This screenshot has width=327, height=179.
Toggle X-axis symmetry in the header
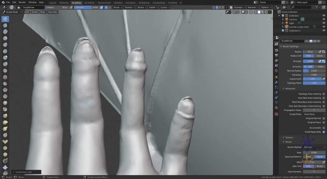[x=217, y=7]
